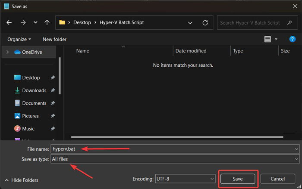
Task: Open recent locations chevron beside forward arrow
Action: click(35, 22)
